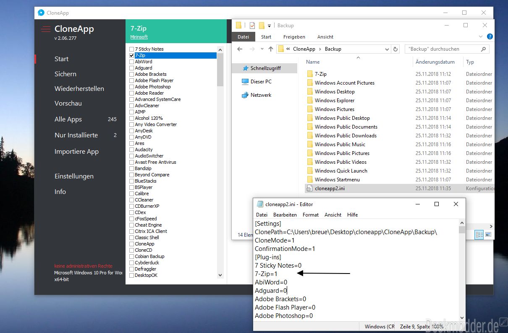
Task: Open the quick access toolbar customize dropdown
Action: (270, 26)
